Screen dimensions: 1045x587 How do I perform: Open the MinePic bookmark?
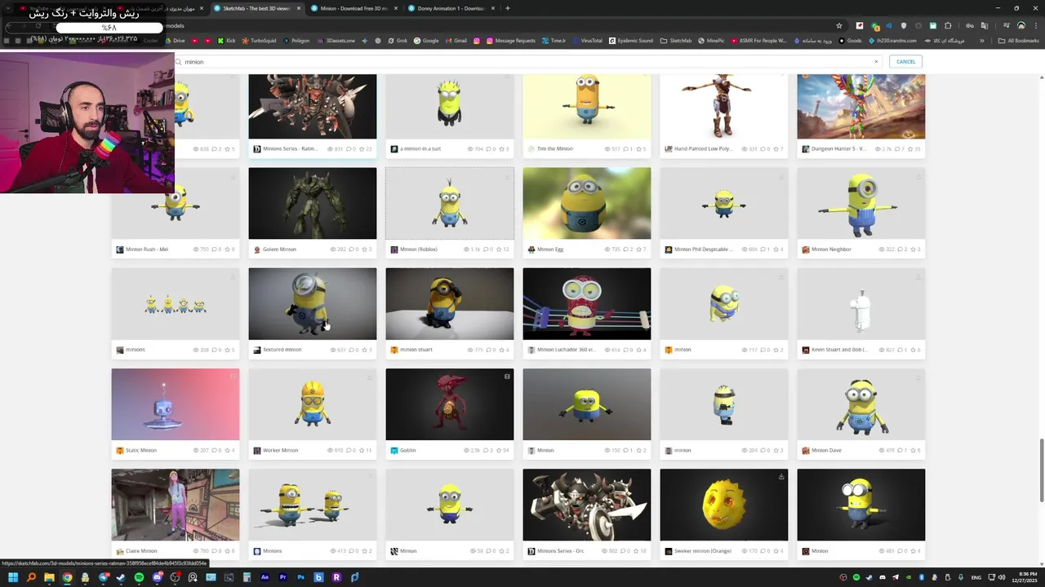[x=710, y=41]
